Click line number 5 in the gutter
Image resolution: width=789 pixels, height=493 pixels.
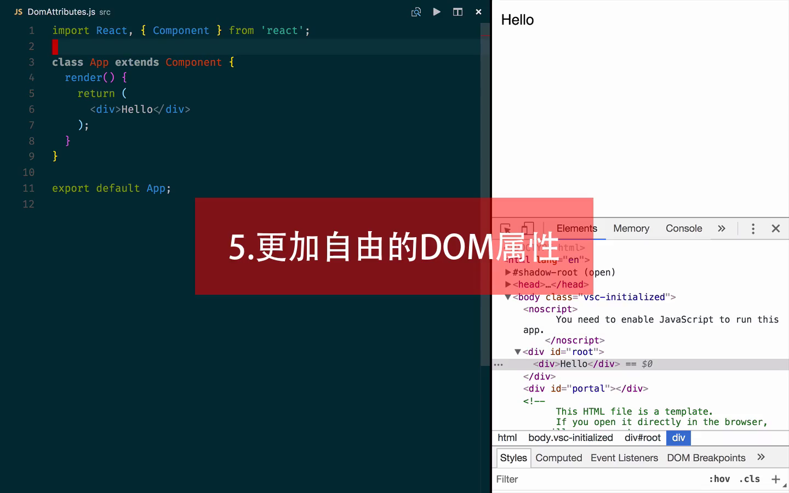click(x=31, y=93)
